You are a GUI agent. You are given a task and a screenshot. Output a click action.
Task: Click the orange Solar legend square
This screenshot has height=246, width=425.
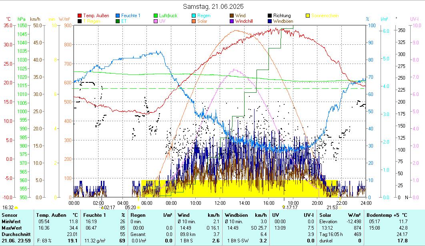pos(194,21)
